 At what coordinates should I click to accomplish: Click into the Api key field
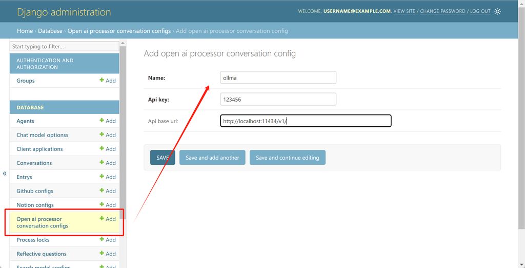click(x=278, y=99)
